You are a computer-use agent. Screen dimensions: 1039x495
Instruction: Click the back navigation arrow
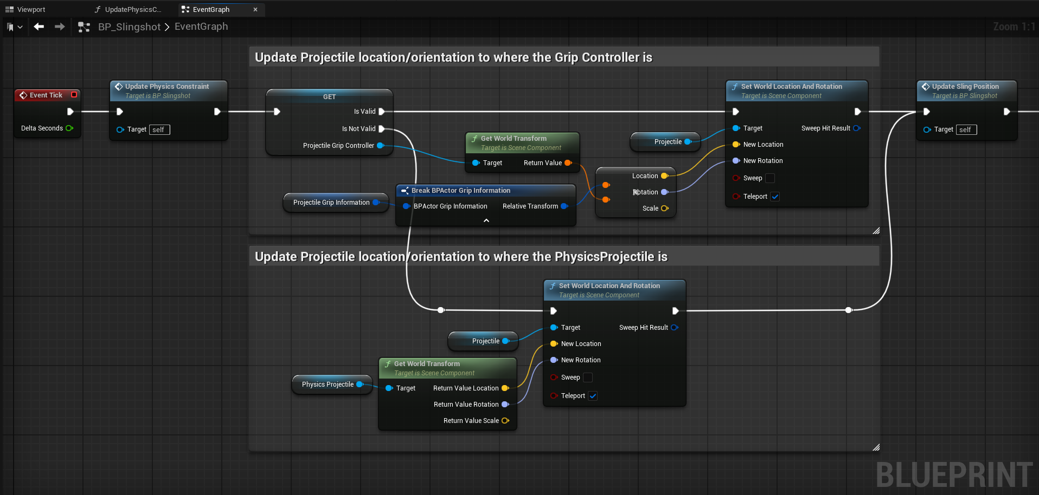click(39, 27)
